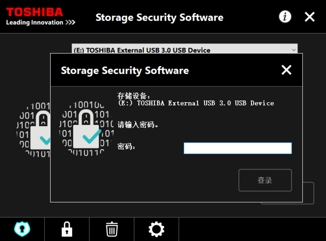Close the main Storage Security Software window
The height and width of the screenshot is (241, 326).
tap(309, 17)
